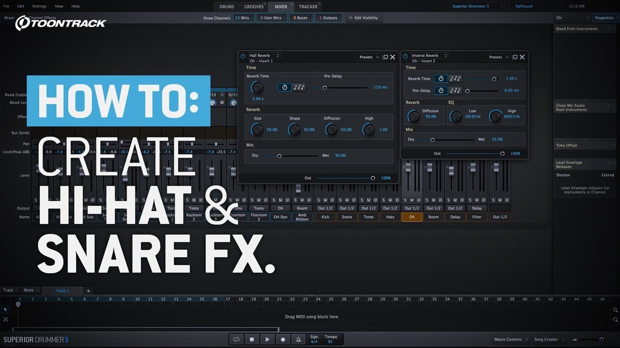
Task: Open Superior Drummer 3 library dropdown
Action: point(477,6)
